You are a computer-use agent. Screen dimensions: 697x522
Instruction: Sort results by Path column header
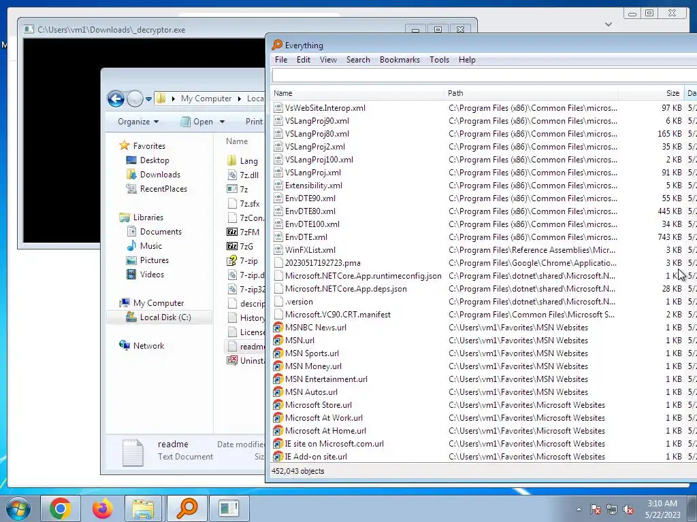[x=531, y=93]
